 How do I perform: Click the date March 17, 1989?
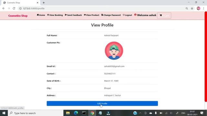click(111, 81)
